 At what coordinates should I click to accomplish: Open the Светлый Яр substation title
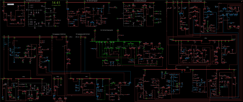(107, 30)
